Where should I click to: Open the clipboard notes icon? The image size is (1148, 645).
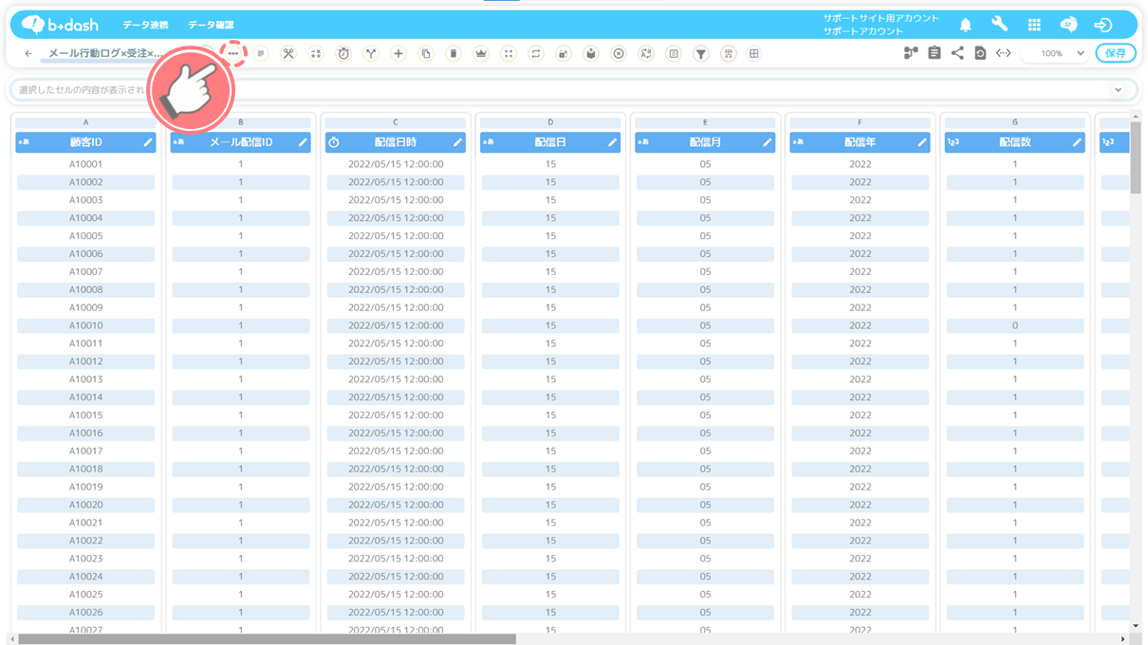pyautogui.click(x=935, y=53)
